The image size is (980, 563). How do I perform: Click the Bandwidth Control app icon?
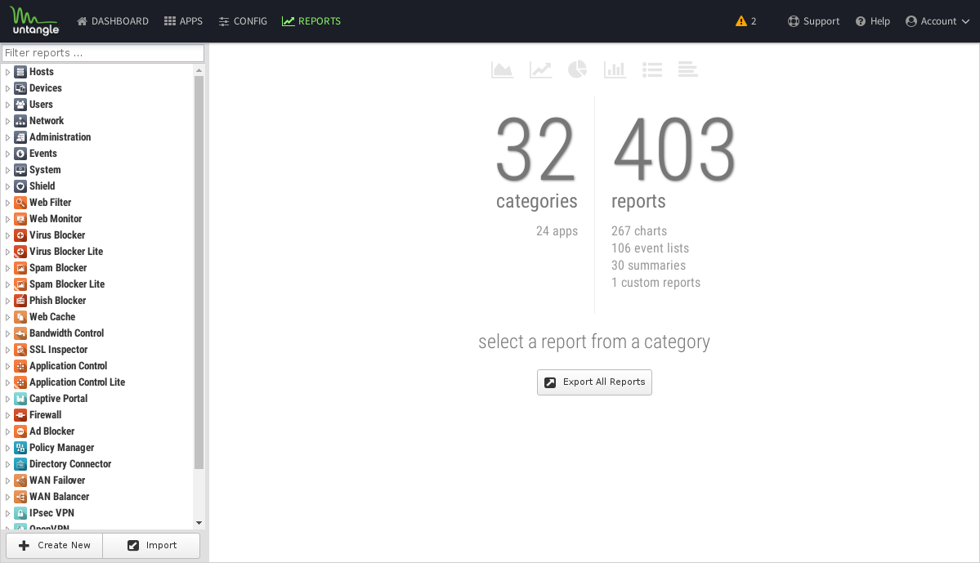pyautogui.click(x=20, y=333)
